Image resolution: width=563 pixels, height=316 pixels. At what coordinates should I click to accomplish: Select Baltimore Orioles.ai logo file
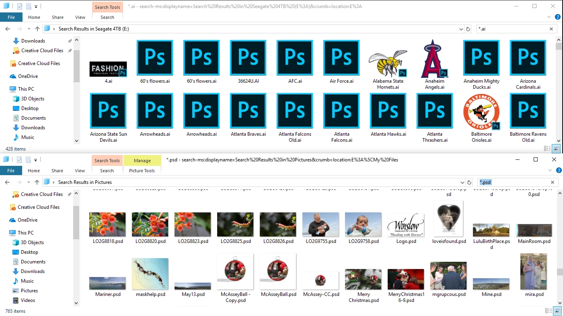pos(481,111)
